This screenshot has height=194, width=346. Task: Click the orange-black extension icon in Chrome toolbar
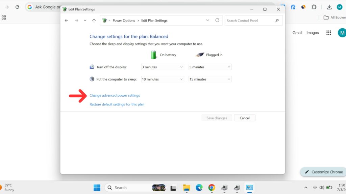(x=303, y=7)
